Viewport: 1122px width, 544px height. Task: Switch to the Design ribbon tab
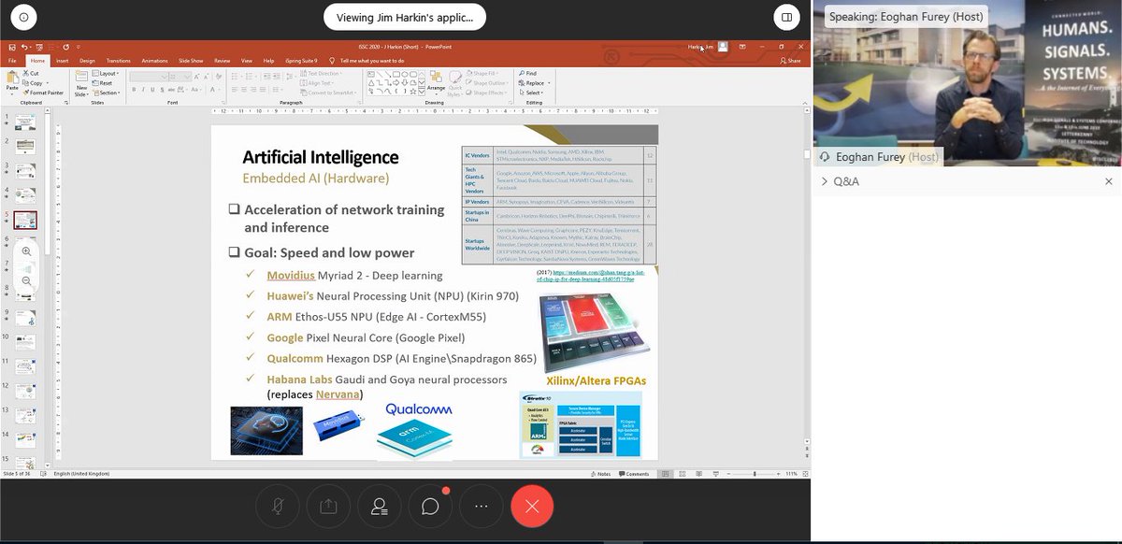pyautogui.click(x=87, y=60)
